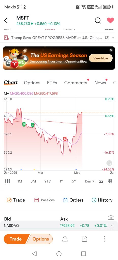This screenshot has width=118, height=260.
Task: Click the red S sell marker on chart
Action: [65, 139]
